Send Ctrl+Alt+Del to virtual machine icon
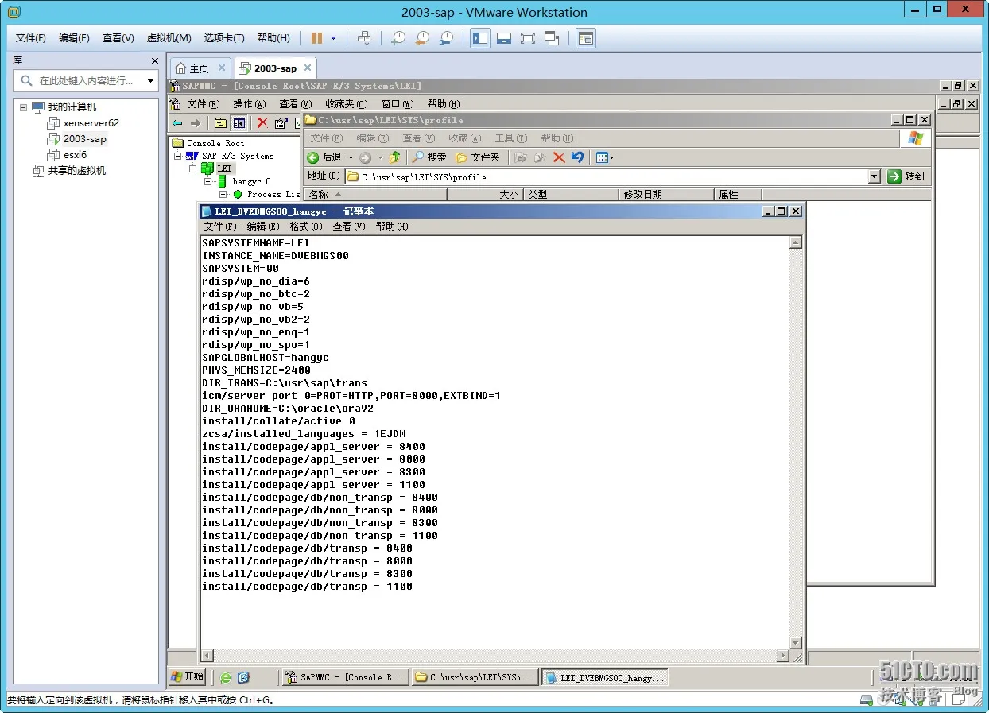This screenshot has height=713, width=989. (x=364, y=38)
